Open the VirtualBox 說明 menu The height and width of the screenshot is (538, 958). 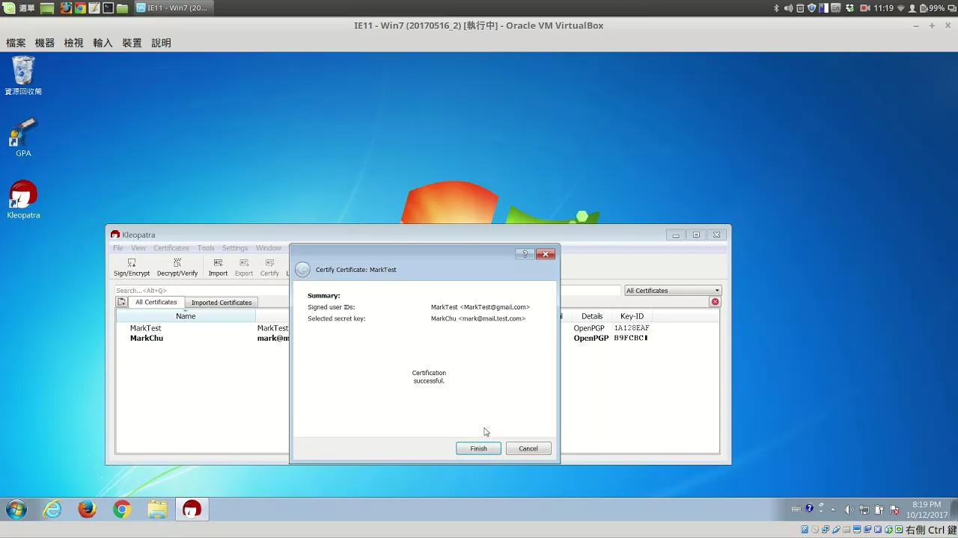[161, 43]
